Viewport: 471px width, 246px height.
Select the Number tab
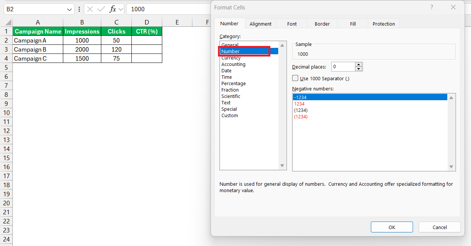(x=229, y=23)
